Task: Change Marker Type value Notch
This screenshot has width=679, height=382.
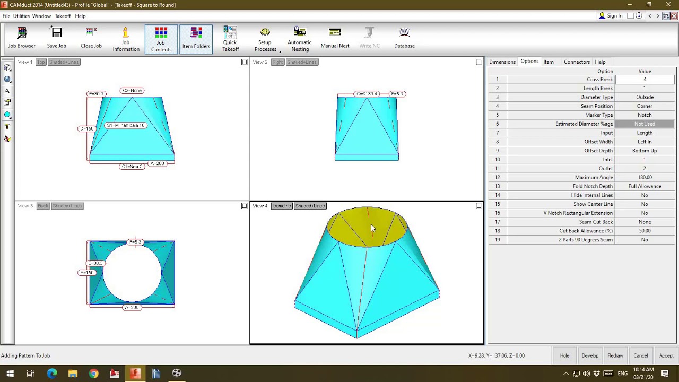Action: pyautogui.click(x=645, y=115)
